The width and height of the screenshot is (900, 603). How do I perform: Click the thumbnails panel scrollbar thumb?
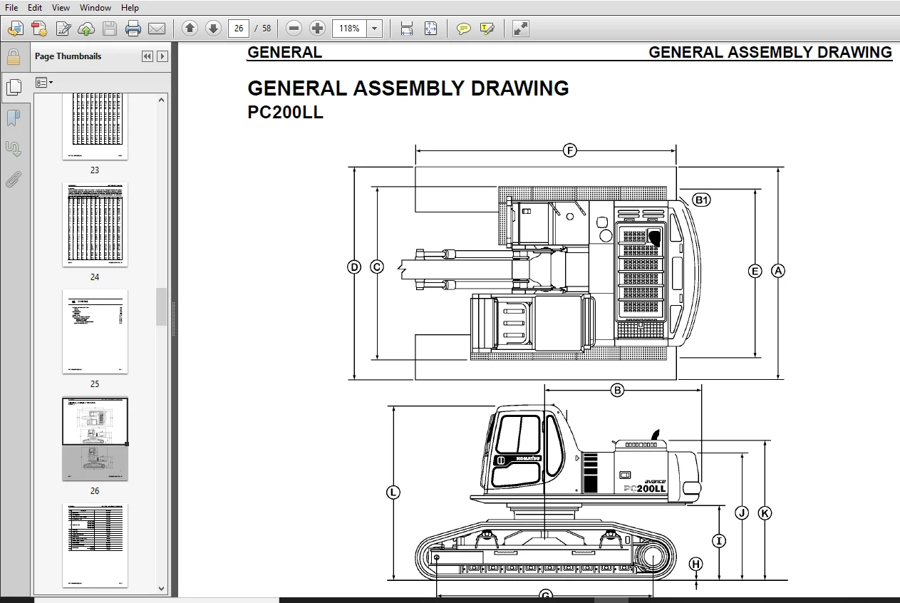point(162,306)
